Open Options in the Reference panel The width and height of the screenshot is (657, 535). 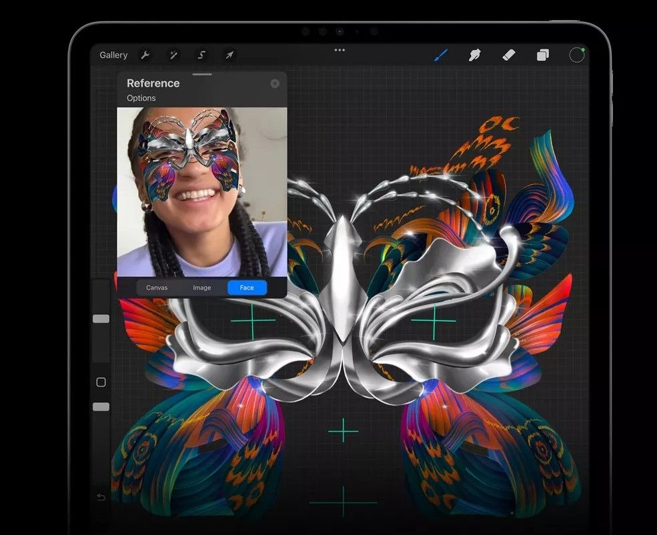(x=141, y=98)
